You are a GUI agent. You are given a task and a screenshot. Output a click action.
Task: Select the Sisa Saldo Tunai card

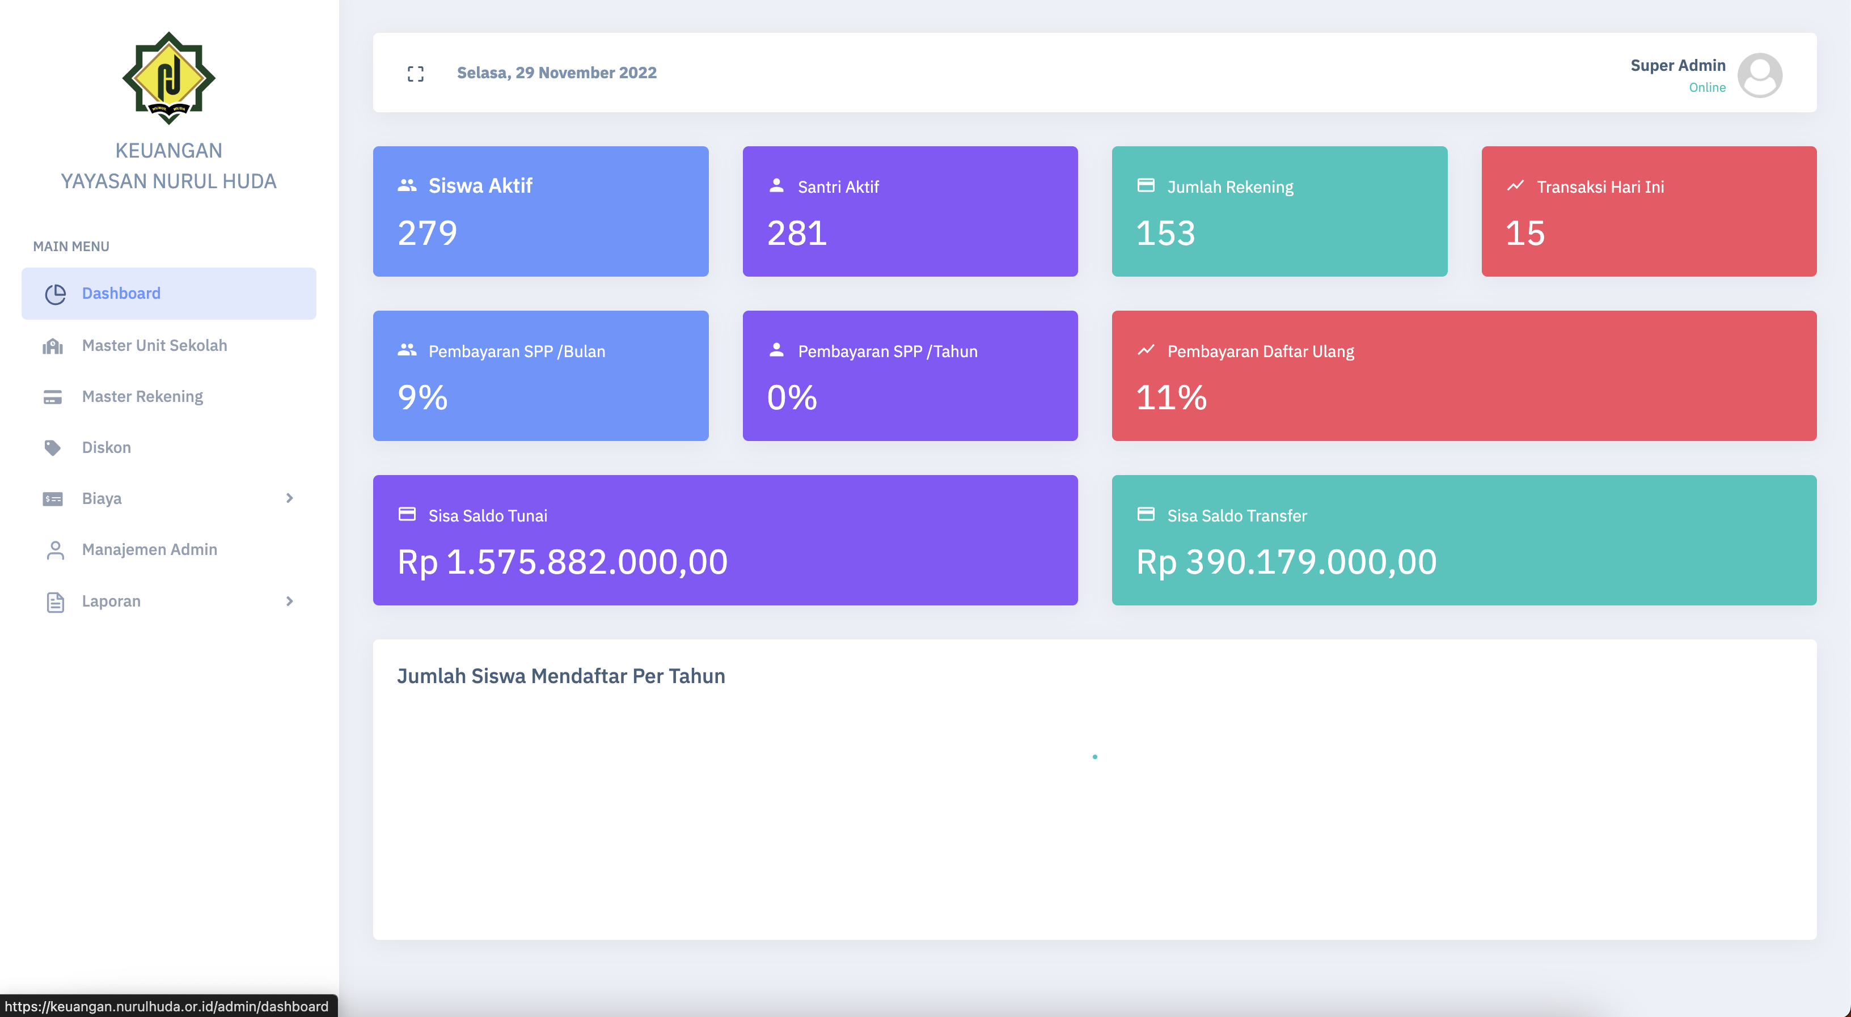[724, 540]
